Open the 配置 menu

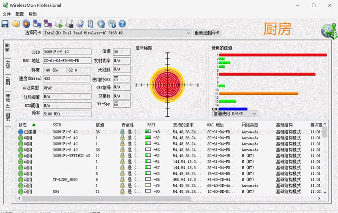click(x=19, y=14)
